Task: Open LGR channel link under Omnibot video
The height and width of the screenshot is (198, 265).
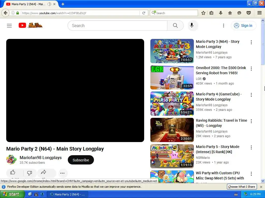Action: click(198, 79)
